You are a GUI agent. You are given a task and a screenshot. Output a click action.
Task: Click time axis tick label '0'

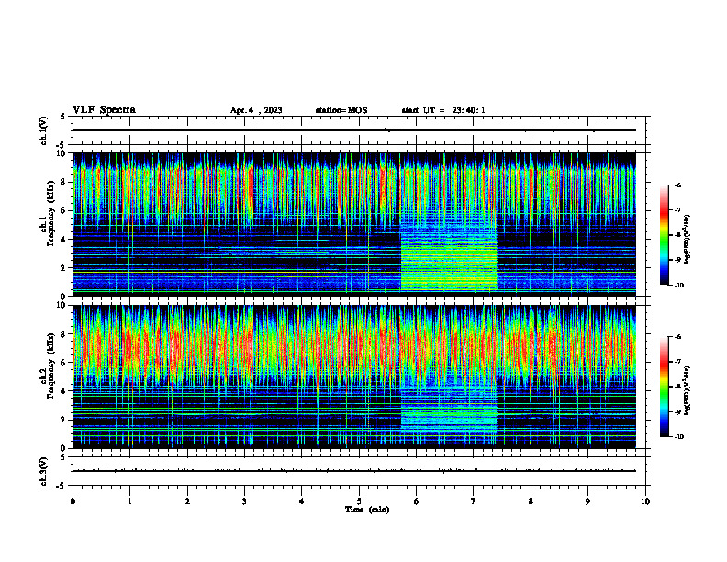coord(73,501)
